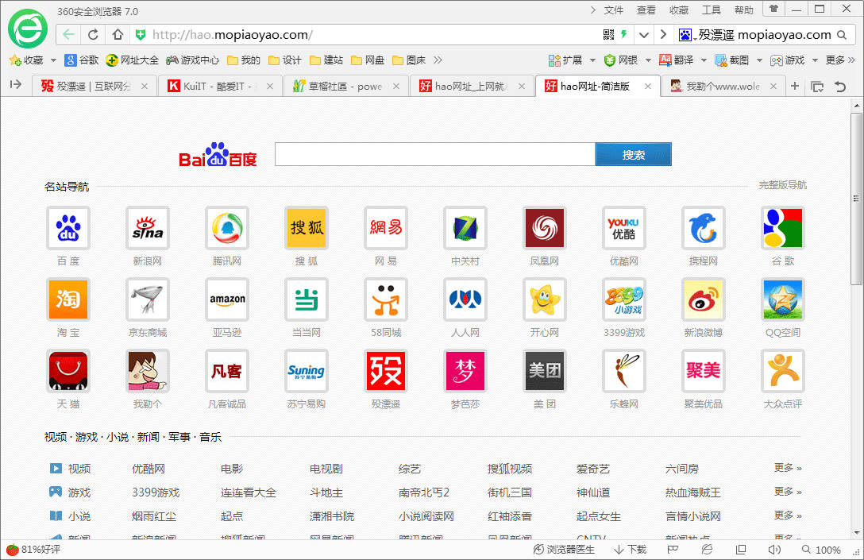Open the Taobao 淘 site icon
This screenshot has height=560, width=864.
click(68, 299)
